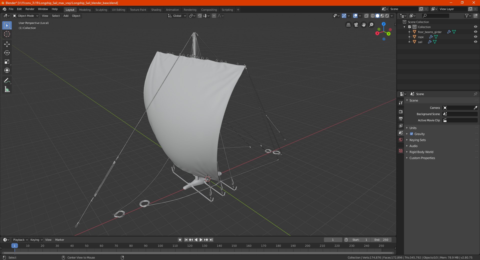
Task: Click the outliner search field
Action: coord(435,16)
